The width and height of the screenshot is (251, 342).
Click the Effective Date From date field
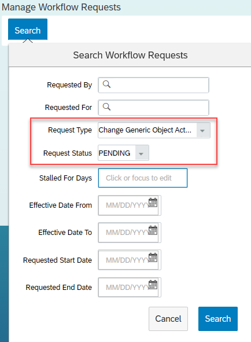(x=130, y=205)
